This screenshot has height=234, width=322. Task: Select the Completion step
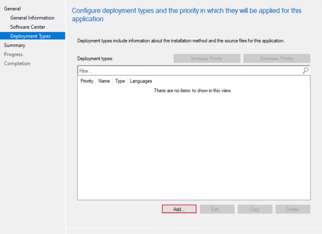17,63
